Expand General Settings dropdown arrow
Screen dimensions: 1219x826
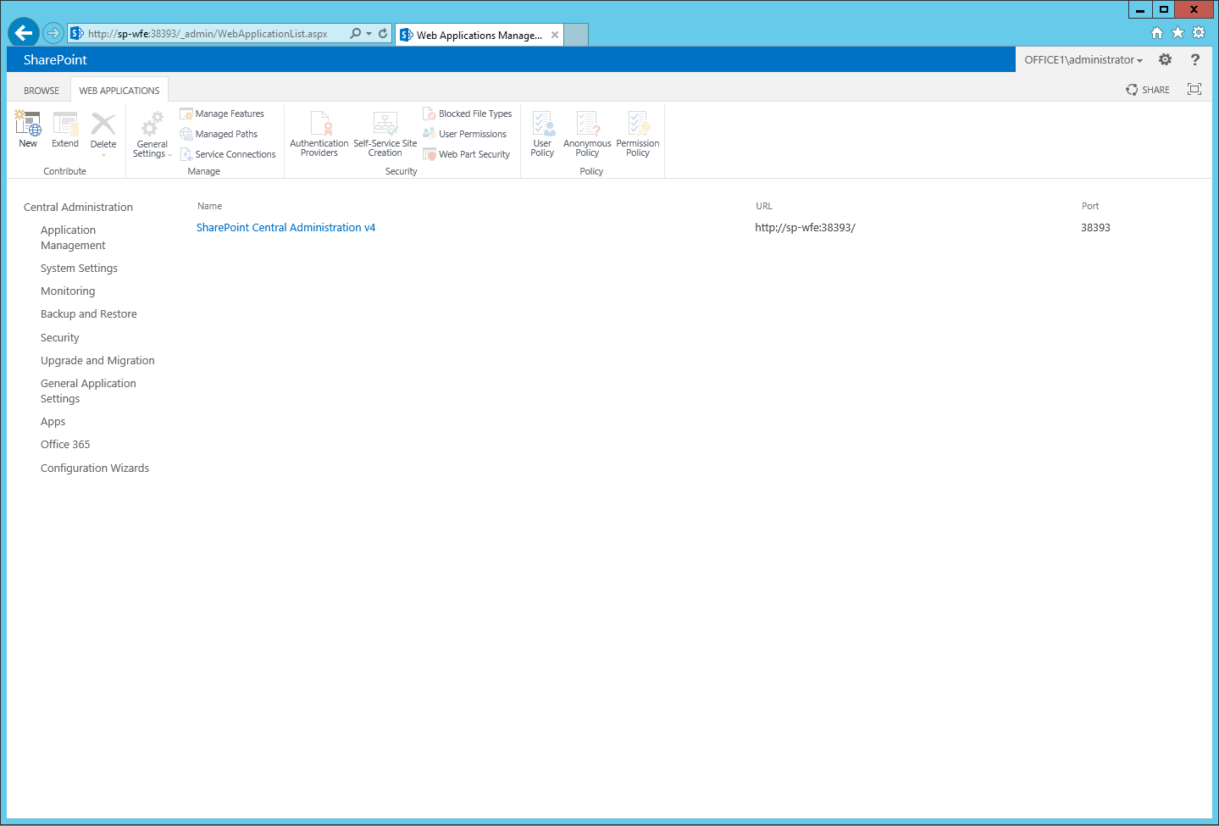pyautogui.click(x=170, y=155)
